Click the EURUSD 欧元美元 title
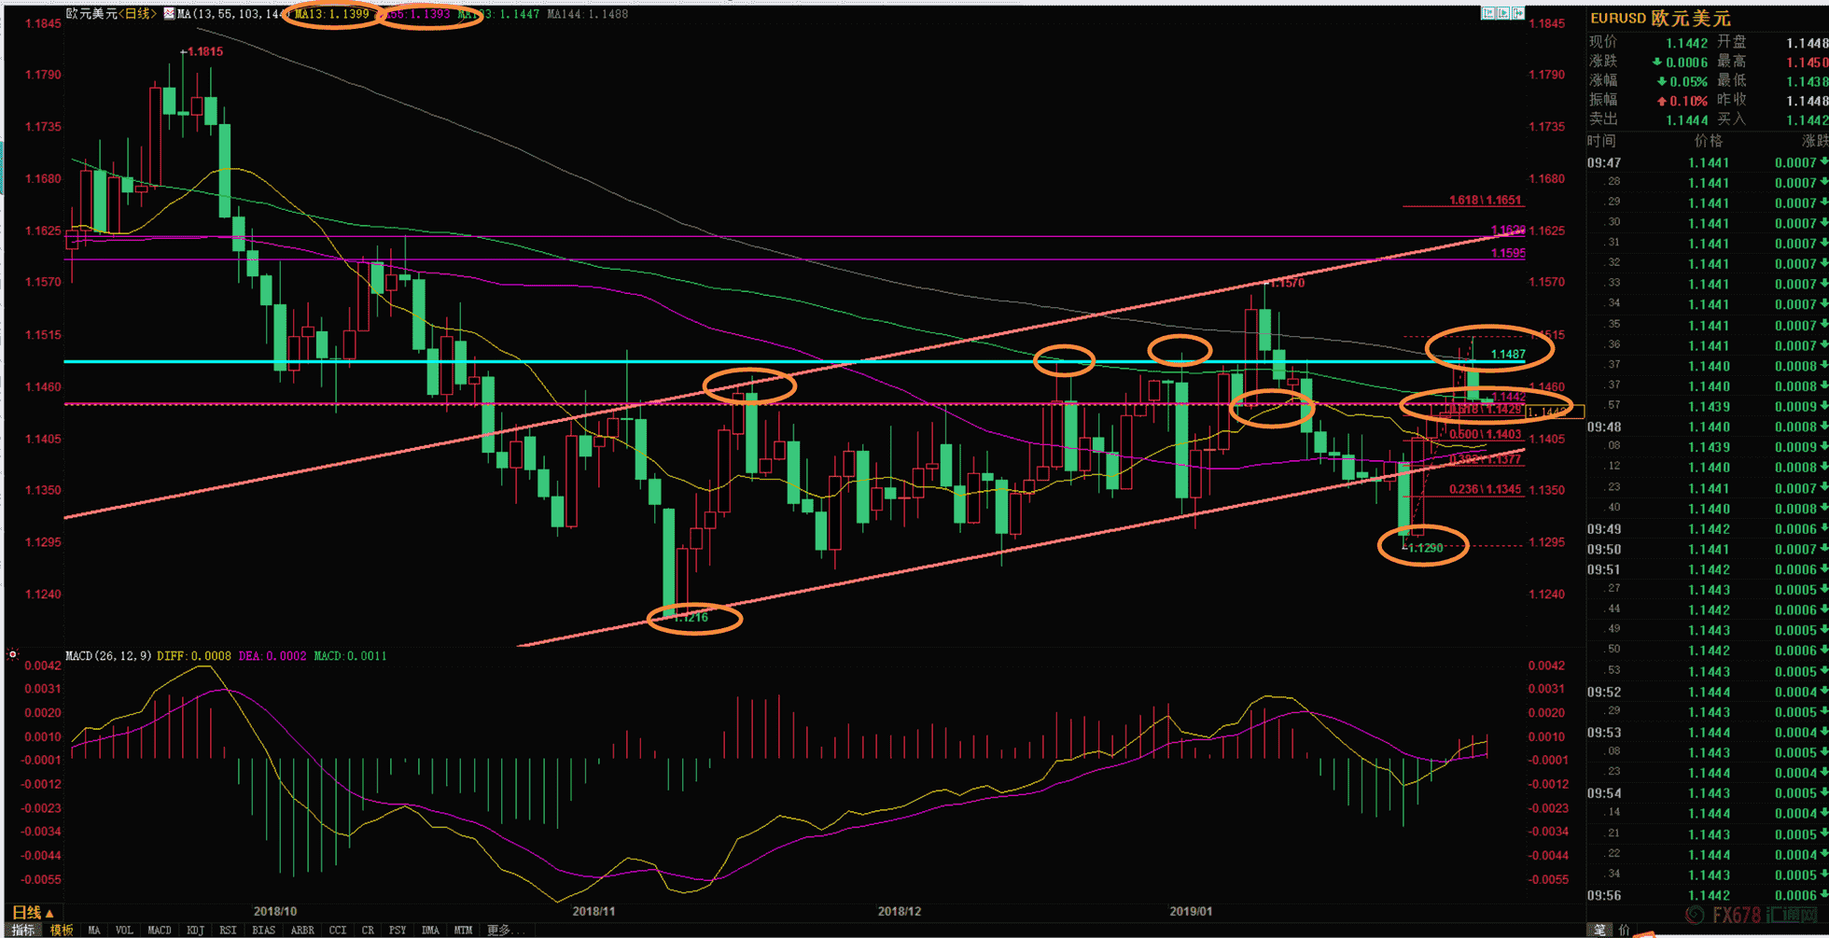Image resolution: width=1829 pixels, height=938 pixels. coord(1660,19)
